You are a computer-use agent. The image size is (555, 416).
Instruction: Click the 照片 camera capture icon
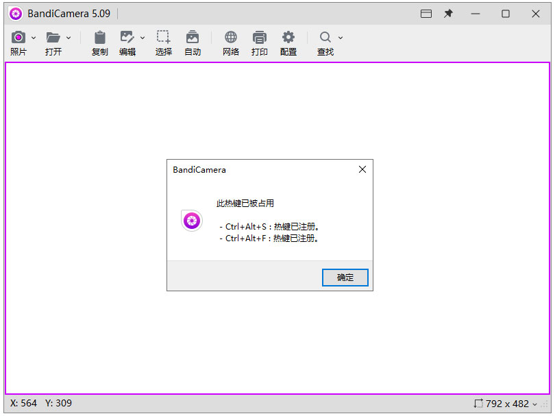(x=18, y=37)
